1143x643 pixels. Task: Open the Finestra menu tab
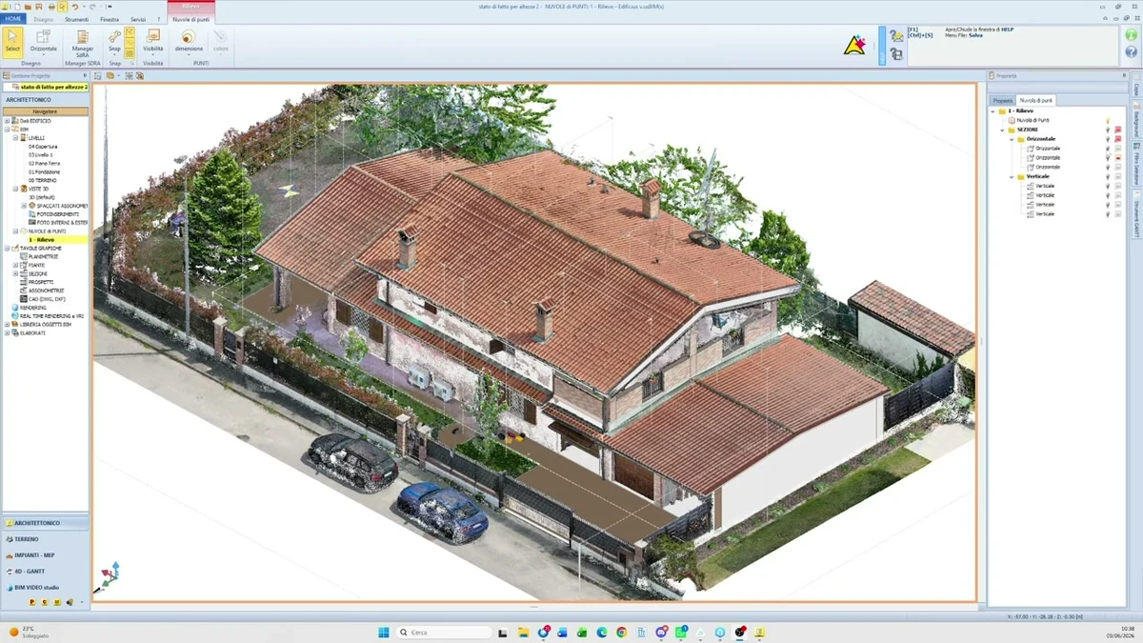[110, 19]
